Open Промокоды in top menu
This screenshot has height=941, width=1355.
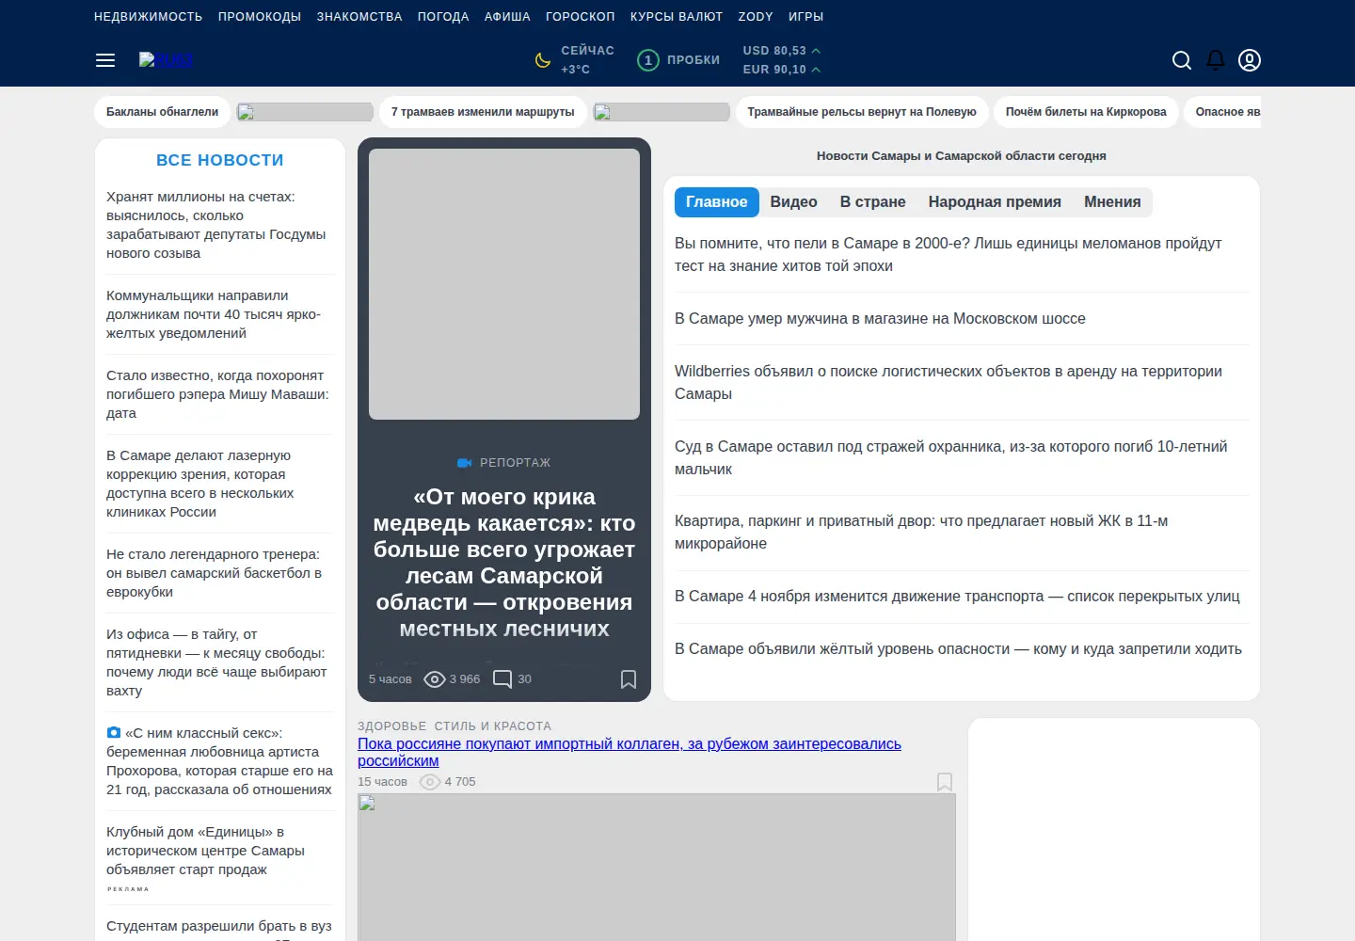point(260,17)
